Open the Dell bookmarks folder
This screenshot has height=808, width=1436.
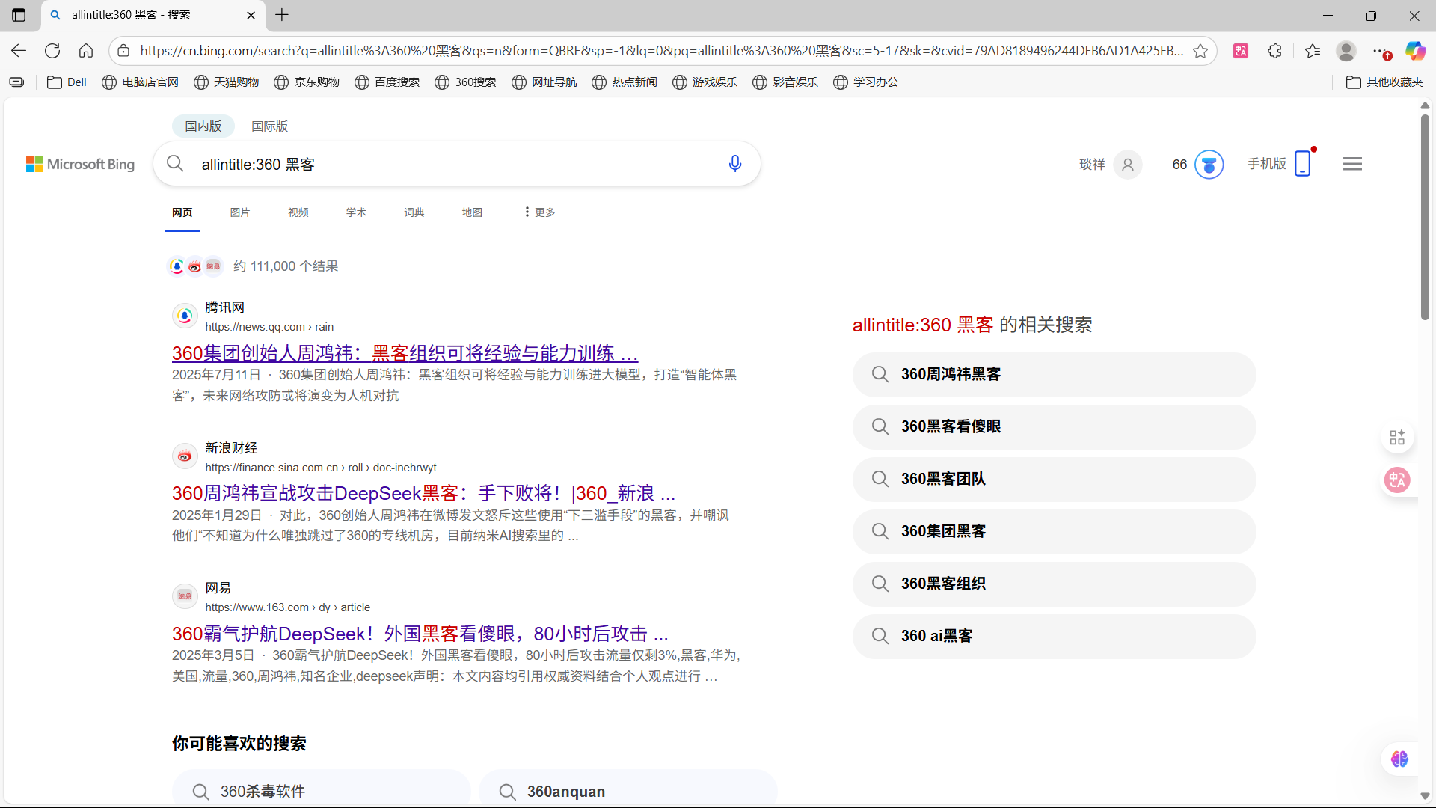pyautogui.click(x=67, y=82)
